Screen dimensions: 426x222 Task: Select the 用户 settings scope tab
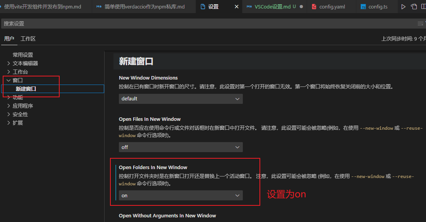(x=9, y=39)
